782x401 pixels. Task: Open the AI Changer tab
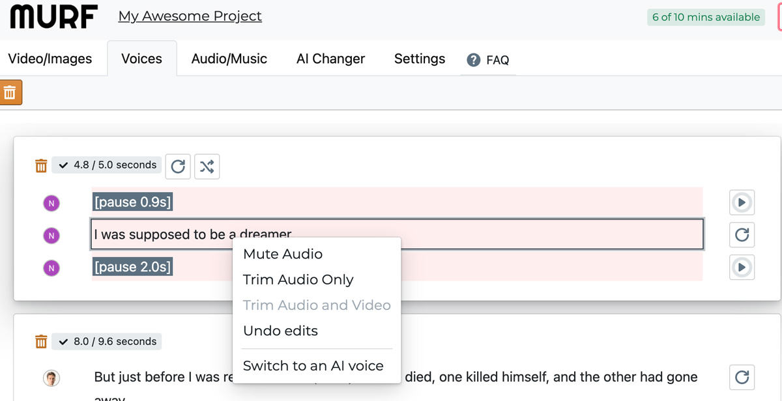pyautogui.click(x=330, y=59)
